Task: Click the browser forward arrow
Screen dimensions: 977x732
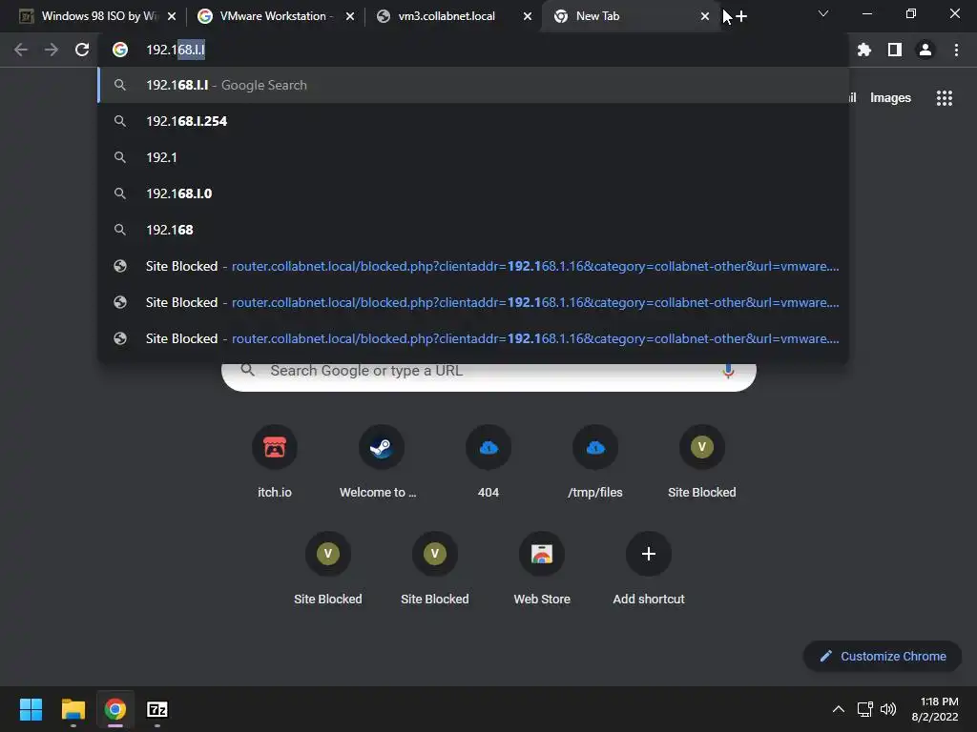Action: pyautogui.click(x=52, y=50)
